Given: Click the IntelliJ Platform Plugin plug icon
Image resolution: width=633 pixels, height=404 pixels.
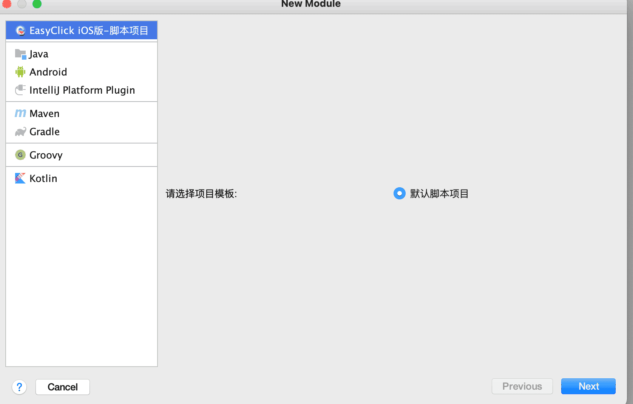Looking at the screenshot, I should [20, 90].
